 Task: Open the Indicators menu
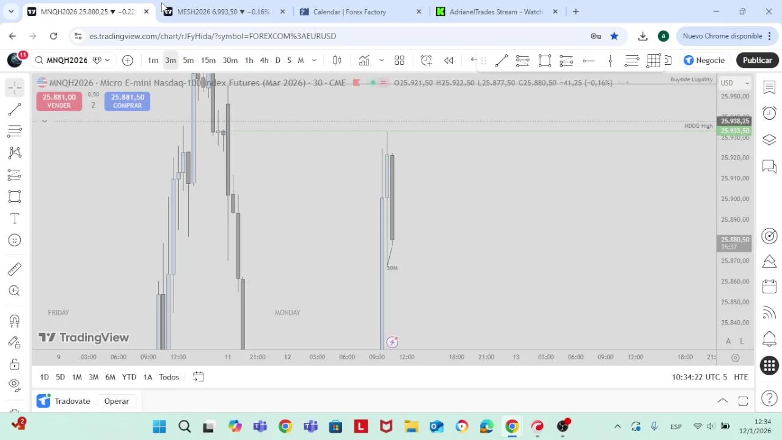[364, 60]
